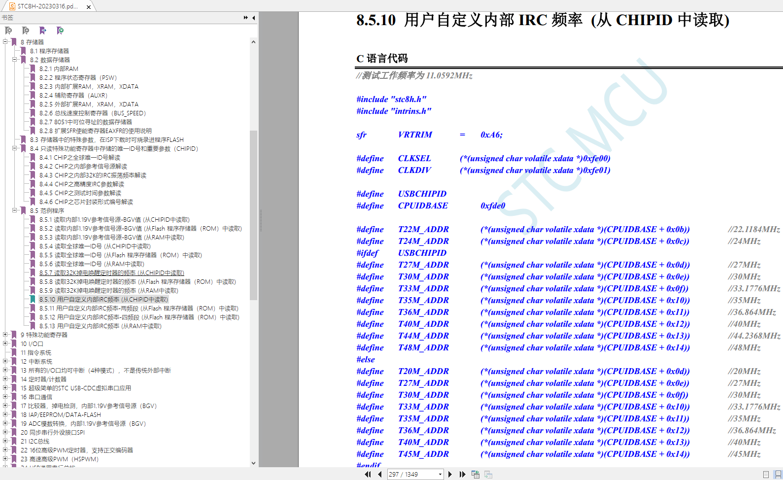The image size is (783, 480).
Task: Go to the first page of document
Action: tap(368, 474)
